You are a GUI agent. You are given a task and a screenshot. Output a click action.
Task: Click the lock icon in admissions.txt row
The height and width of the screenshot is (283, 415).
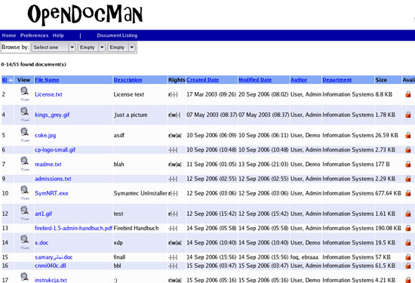[x=408, y=179]
